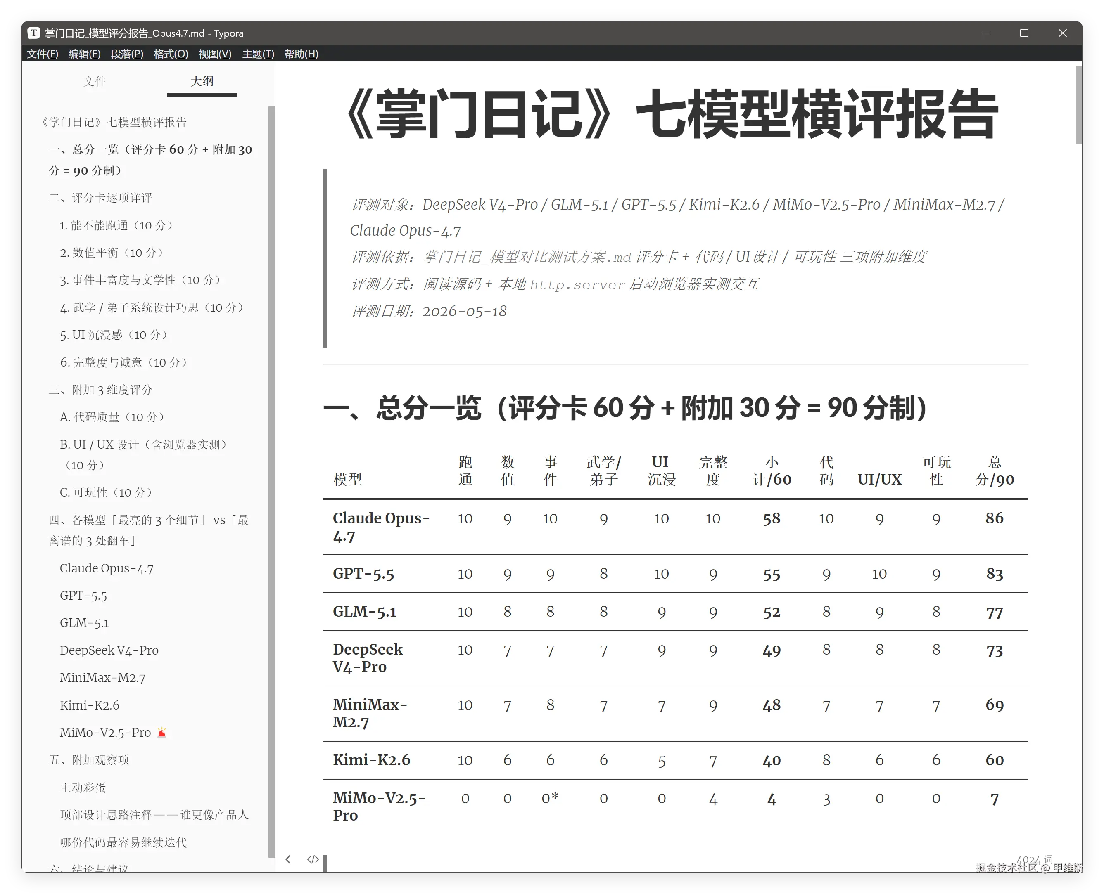
Task: Collapse sidebar with the left arrow icon
Action: 288,859
